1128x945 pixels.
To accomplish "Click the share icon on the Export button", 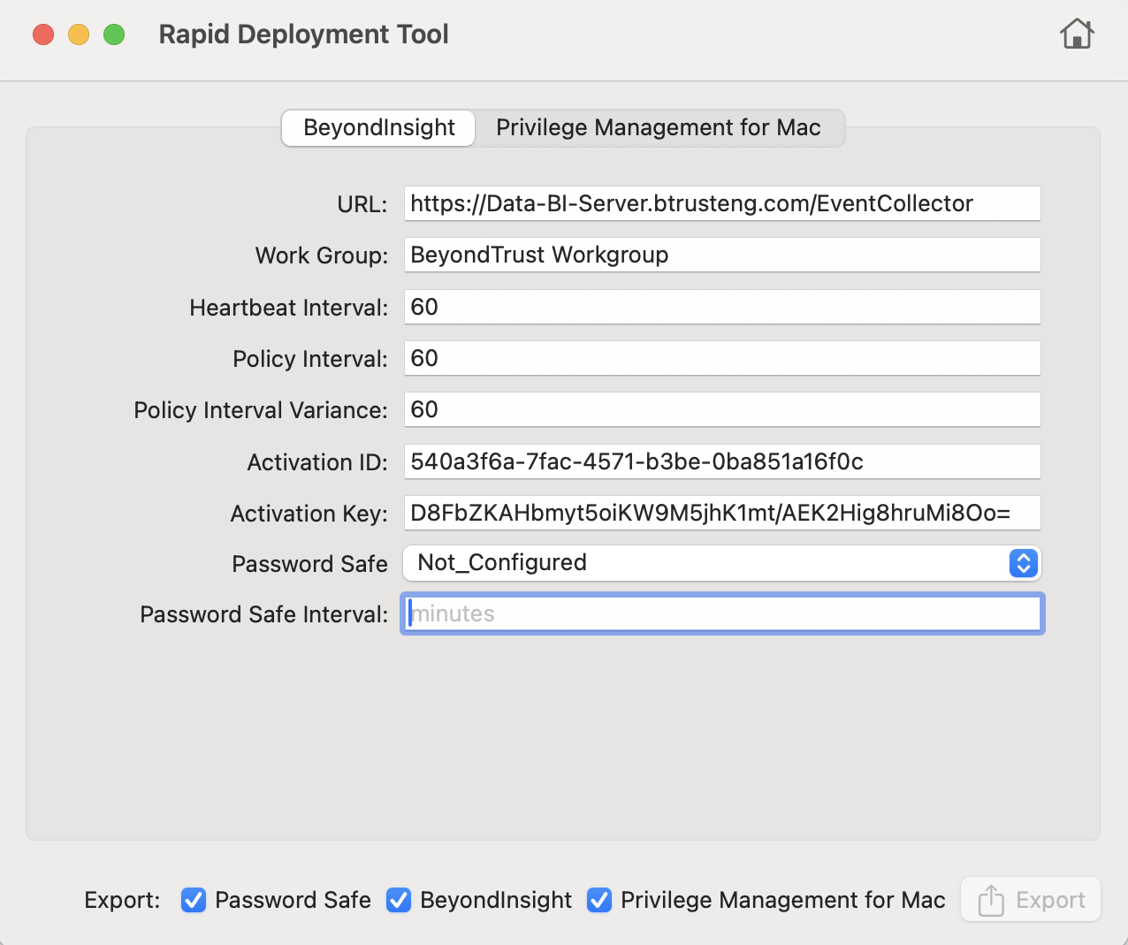I will [990, 899].
